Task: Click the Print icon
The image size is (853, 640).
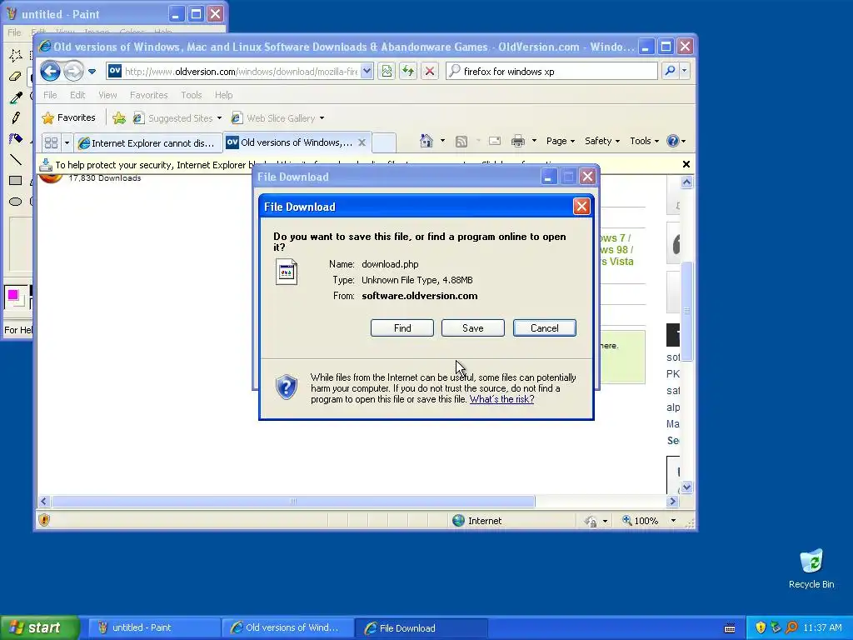Action: tap(518, 141)
